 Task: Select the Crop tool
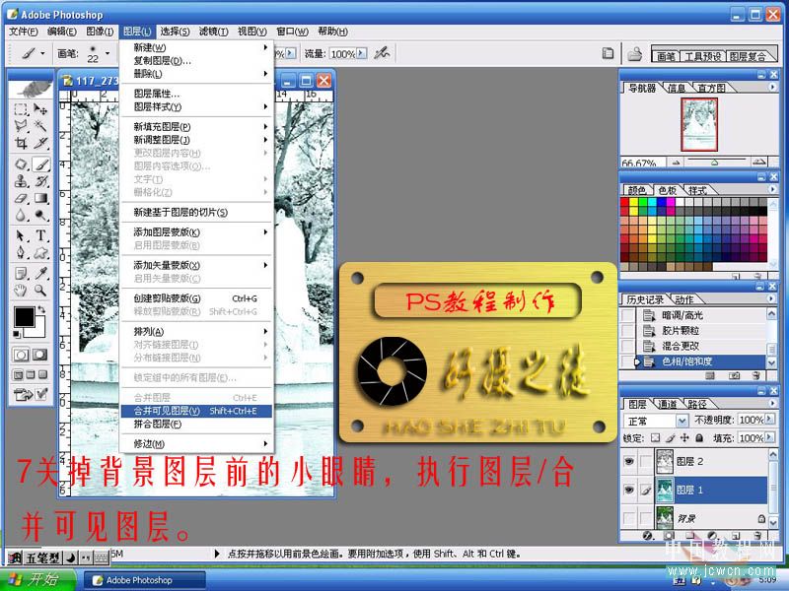point(21,143)
